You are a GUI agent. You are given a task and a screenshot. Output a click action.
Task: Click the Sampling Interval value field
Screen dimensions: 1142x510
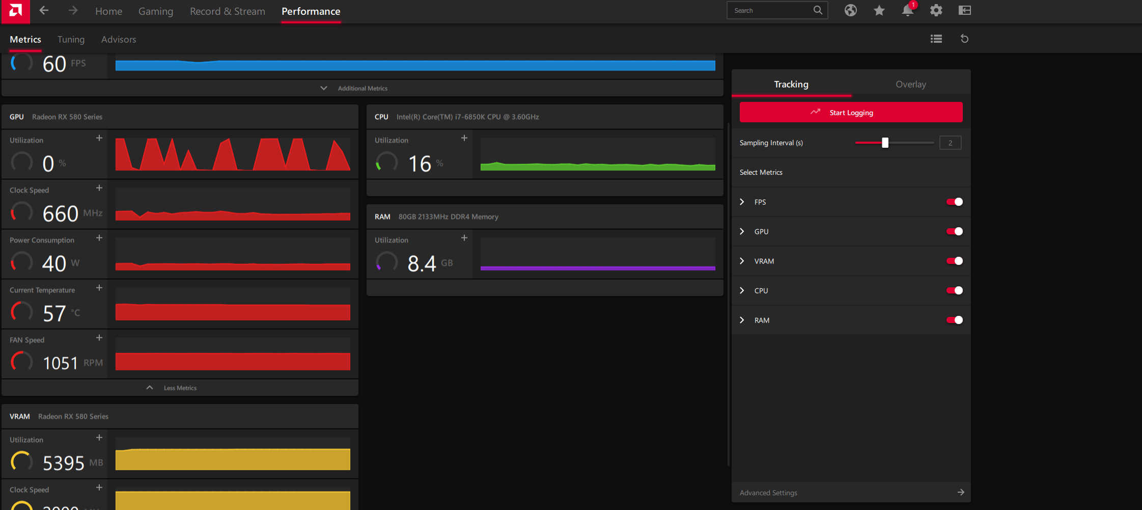point(950,143)
